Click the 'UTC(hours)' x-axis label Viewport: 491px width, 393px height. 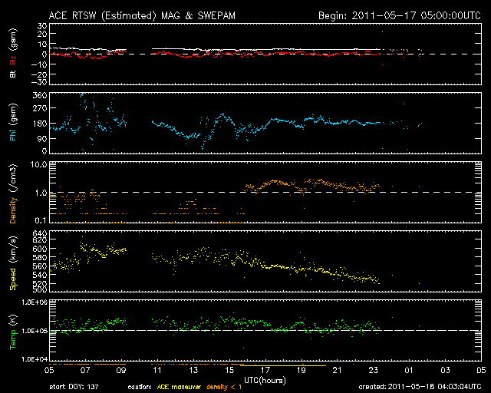pos(265,381)
